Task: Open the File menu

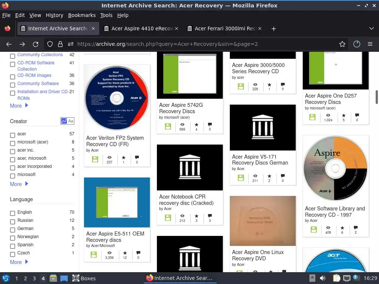Action: pyautogui.click(x=6, y=15)
